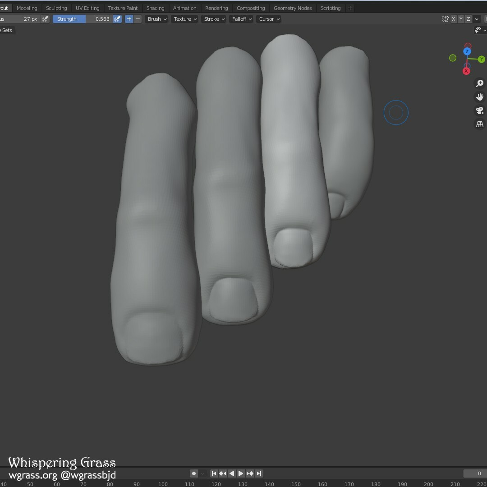Viewport: 487px width, 487px height.
Task: Open the Texture dropdown
Action: [x=185, y=19]
